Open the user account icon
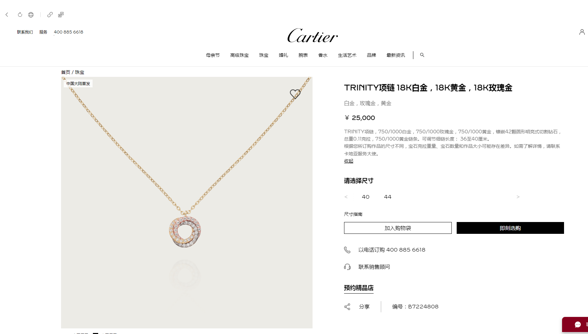This screenshot has height=334, width=588. point(582,32)
